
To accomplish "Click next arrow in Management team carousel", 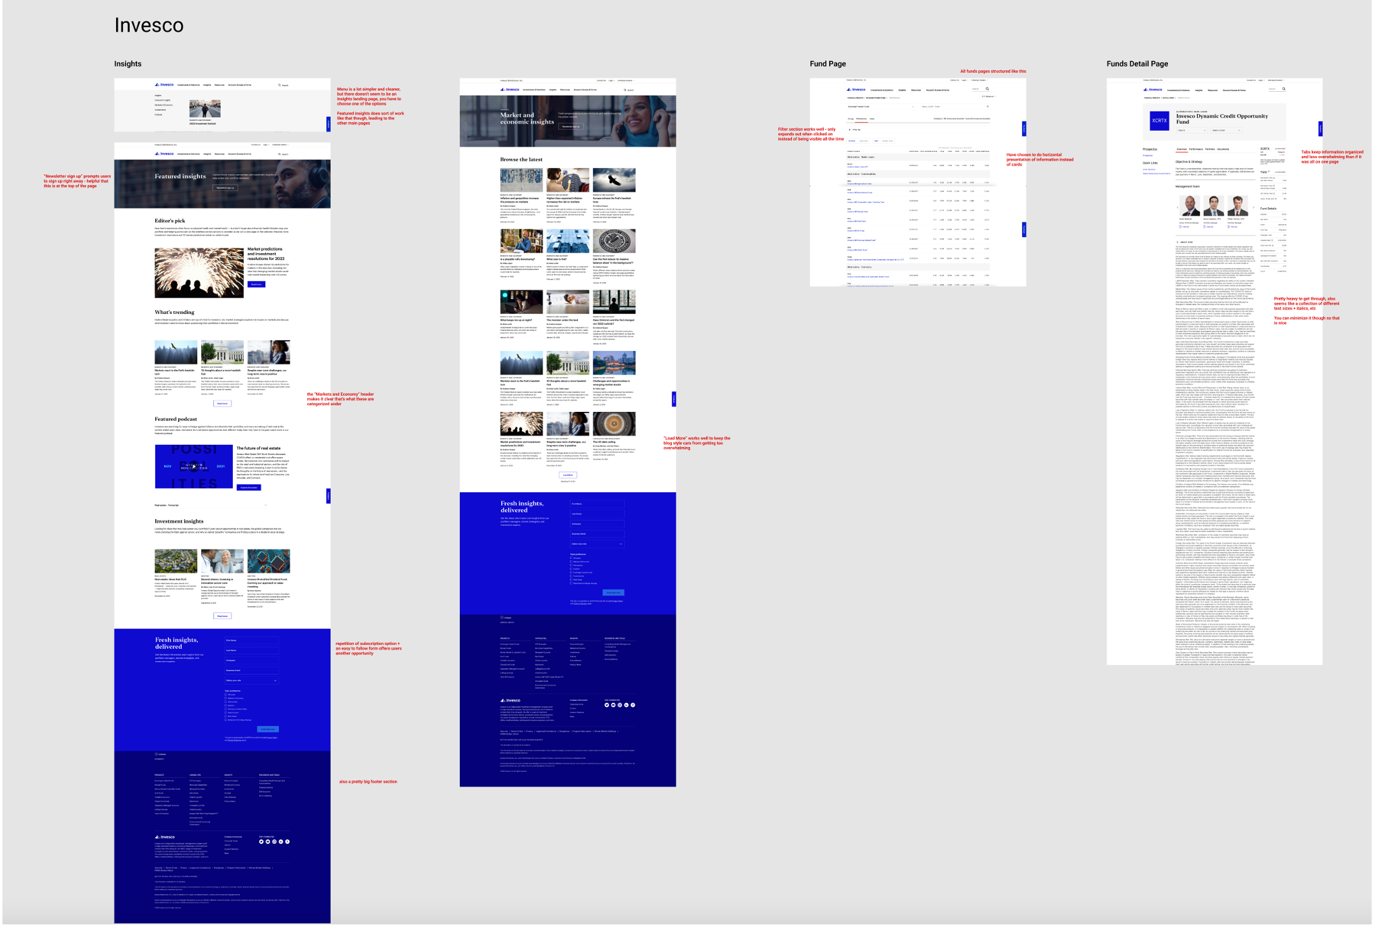I will (x=1253, y=207).
